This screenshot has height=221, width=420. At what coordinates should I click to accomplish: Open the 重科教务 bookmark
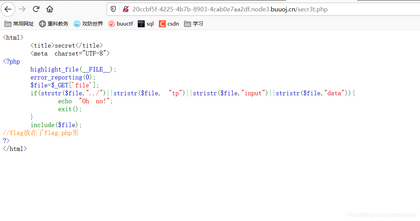(54, 24)
